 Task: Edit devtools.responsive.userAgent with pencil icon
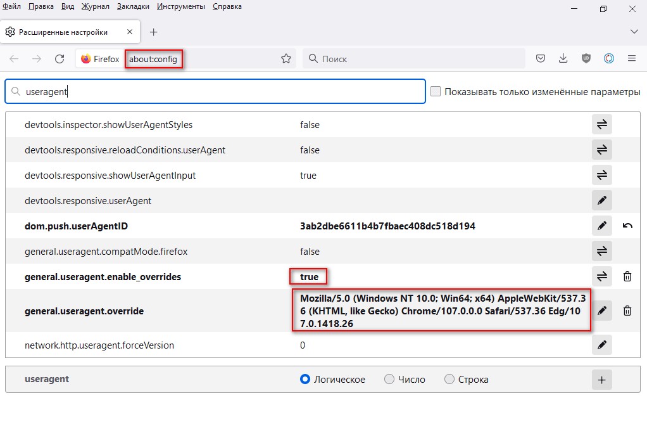click(601, 200)
